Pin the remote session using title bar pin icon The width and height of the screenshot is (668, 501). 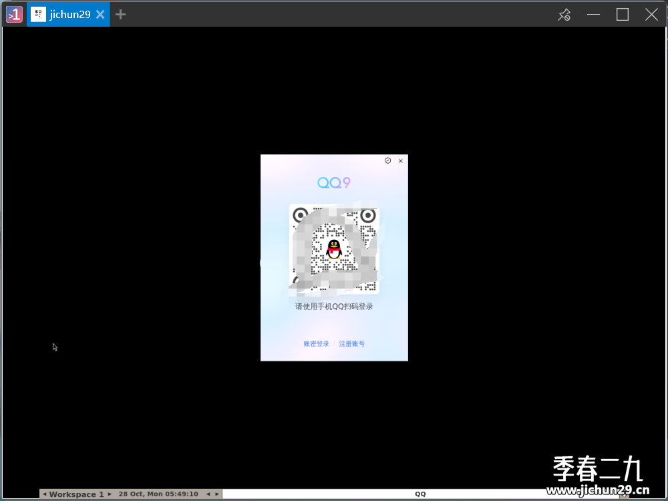564,14
